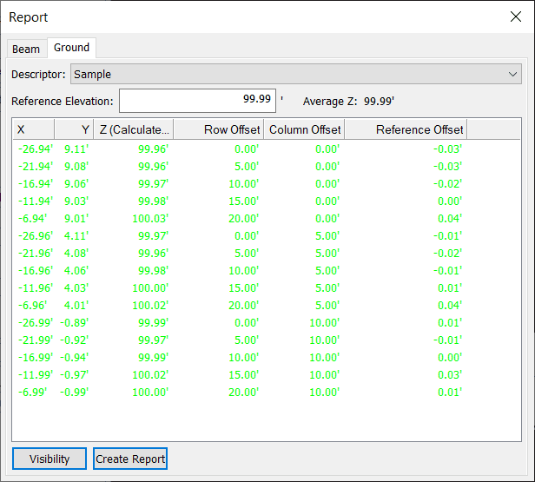Click the Y value 9.11'
535x482 pixels.
pos(76,149)
